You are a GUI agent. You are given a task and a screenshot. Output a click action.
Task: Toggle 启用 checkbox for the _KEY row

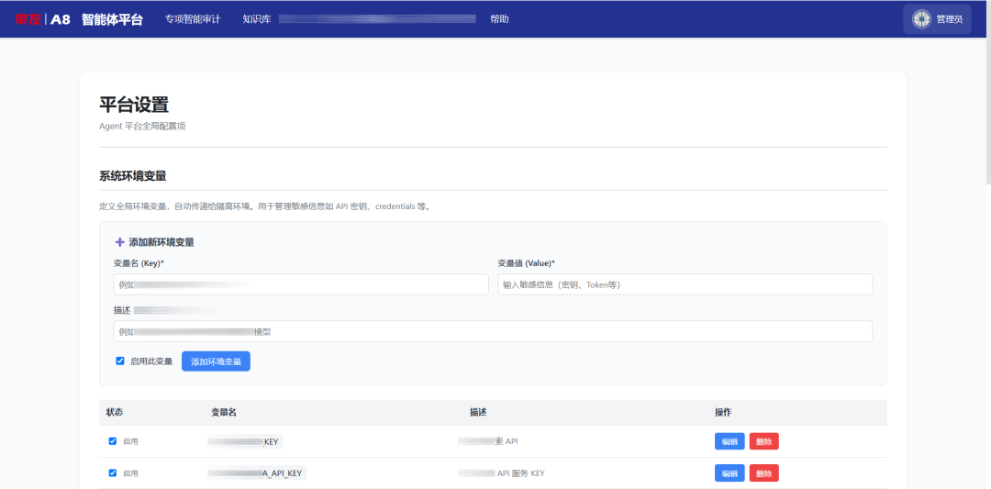113,441
